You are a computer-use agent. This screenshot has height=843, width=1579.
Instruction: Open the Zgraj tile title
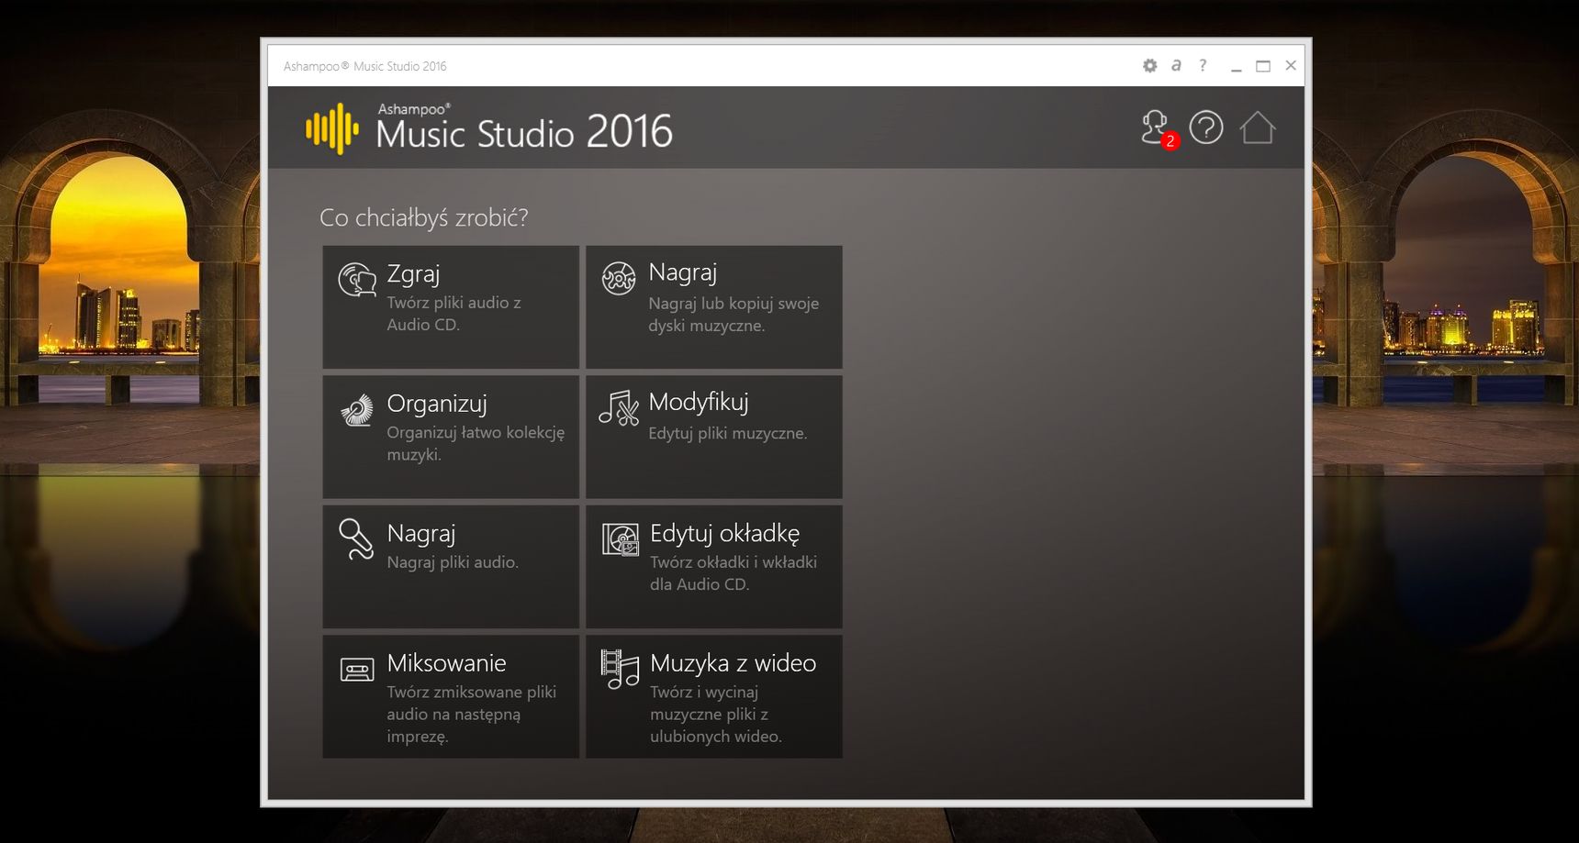[413, 273]
